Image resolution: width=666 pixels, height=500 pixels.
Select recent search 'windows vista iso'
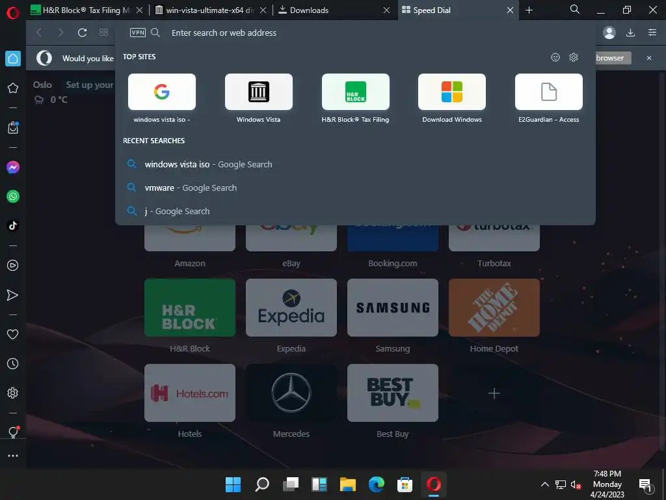(x=355, y=164)
